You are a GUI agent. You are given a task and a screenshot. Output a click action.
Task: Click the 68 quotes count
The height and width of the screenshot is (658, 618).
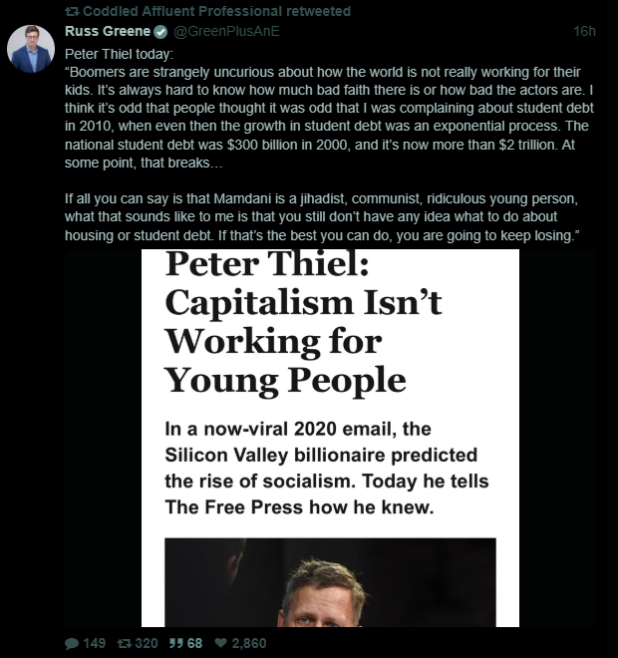tap(194, 643)
